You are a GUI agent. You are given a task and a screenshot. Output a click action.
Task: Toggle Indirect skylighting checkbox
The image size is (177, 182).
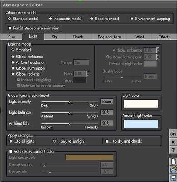pos(18,80)
